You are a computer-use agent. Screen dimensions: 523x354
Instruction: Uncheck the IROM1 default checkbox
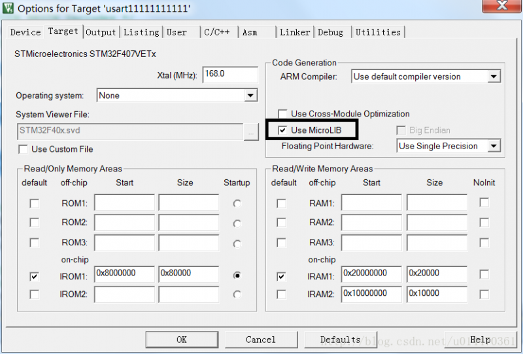[x=35, y=277]
